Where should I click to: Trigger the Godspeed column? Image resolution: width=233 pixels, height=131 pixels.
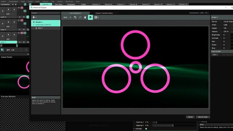coord(71,4)
